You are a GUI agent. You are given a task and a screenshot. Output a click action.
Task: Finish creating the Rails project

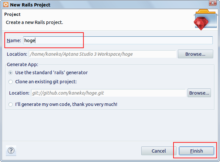click(x=196, y=151)
